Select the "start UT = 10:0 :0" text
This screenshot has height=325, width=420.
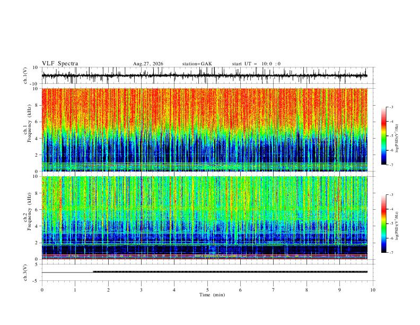pyautogui.click(x=256, y=64)
